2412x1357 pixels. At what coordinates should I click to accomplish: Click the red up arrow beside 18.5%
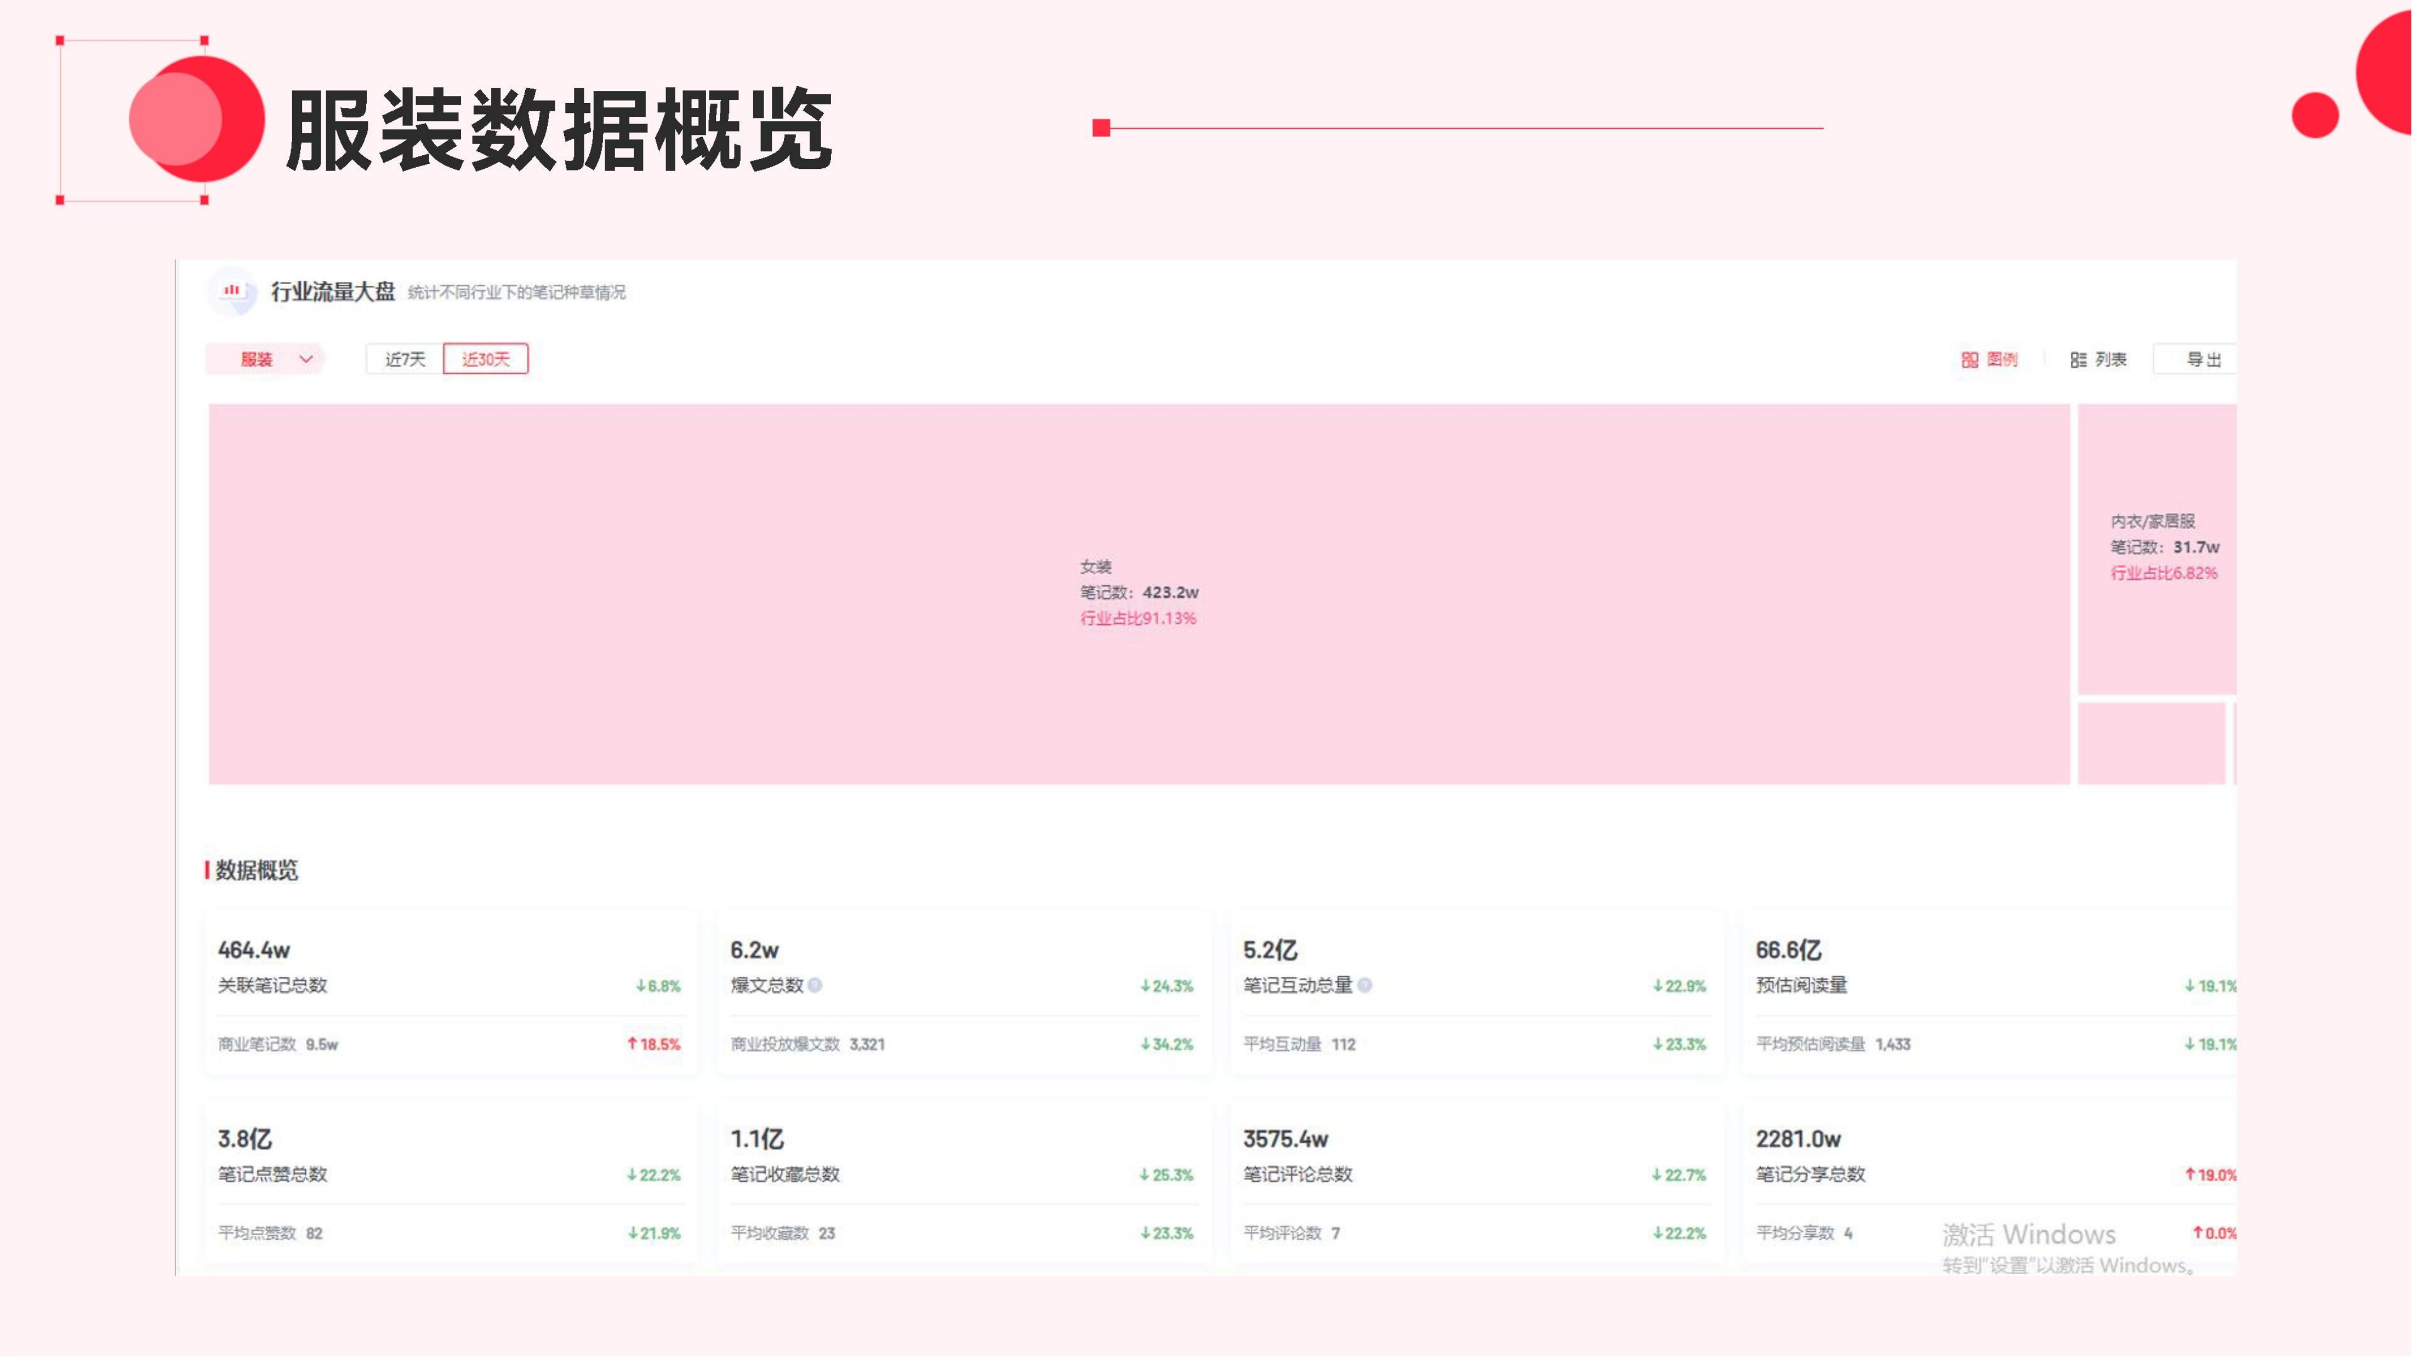click(632, 1044)
